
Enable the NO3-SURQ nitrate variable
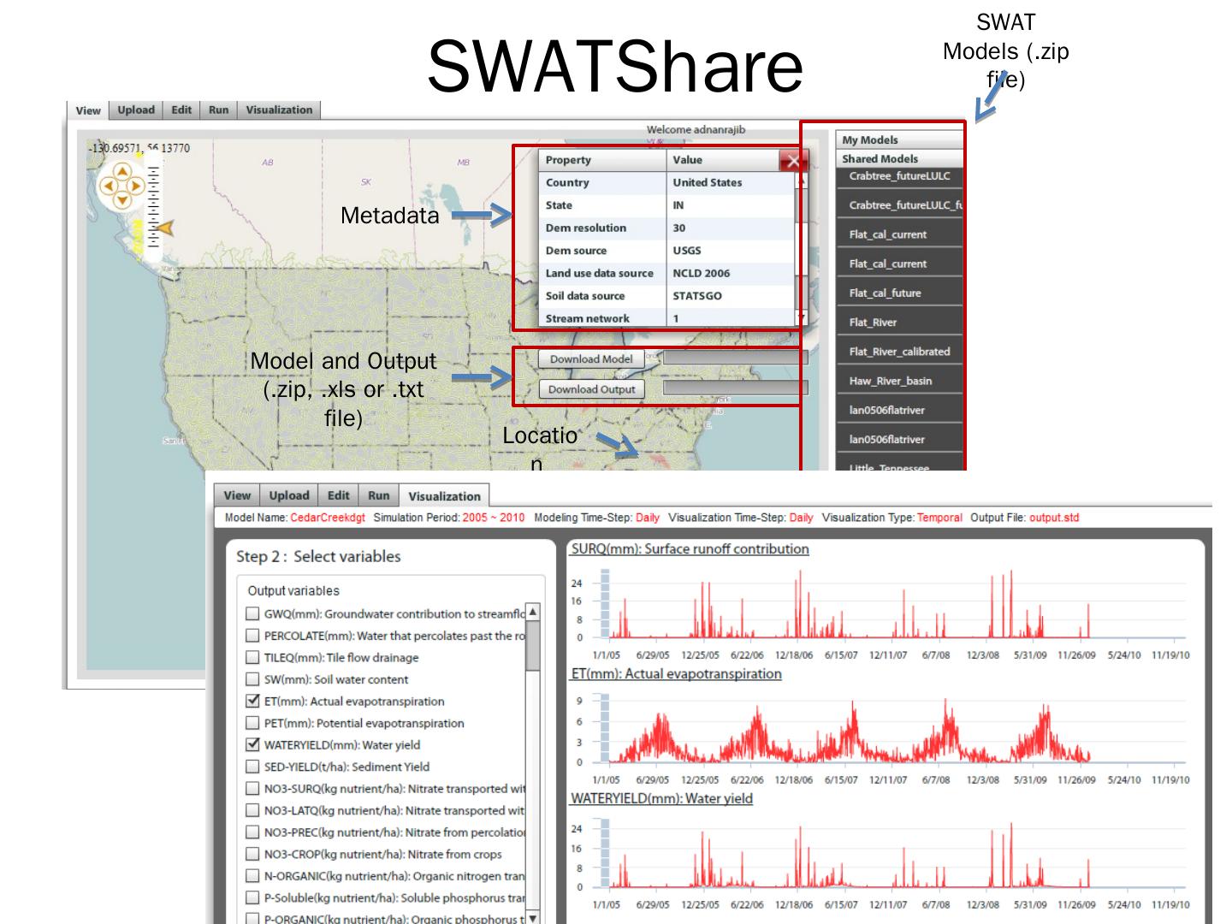252,788
